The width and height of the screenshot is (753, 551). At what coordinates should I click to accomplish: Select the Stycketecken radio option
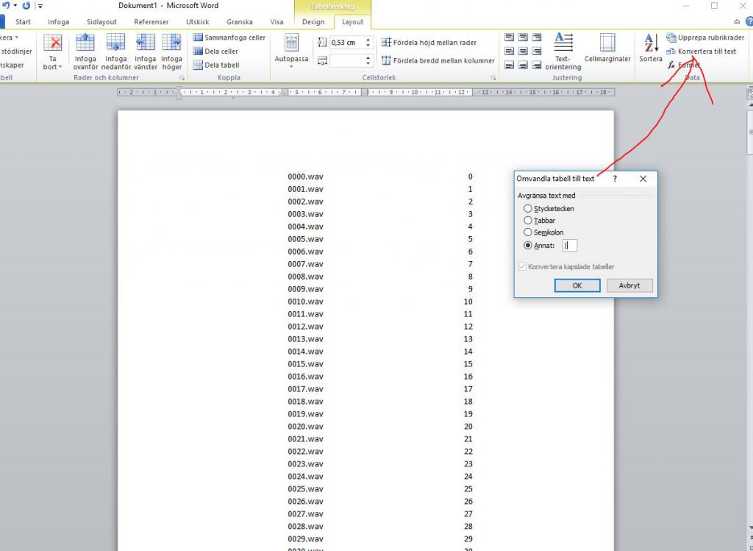[528, 209]
